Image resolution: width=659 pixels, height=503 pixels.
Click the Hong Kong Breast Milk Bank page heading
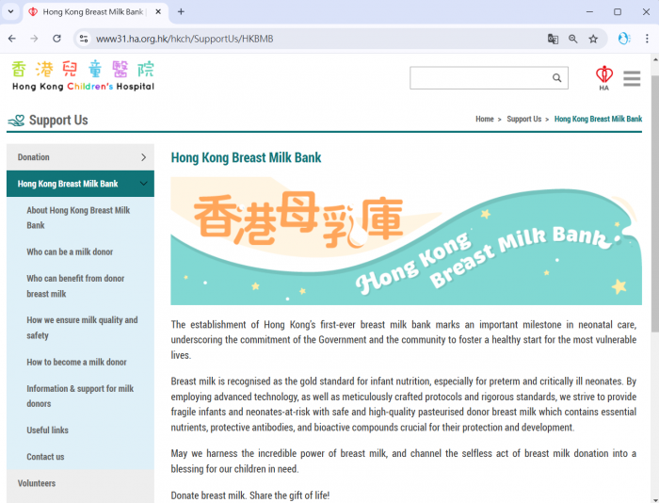coord(246,157)
